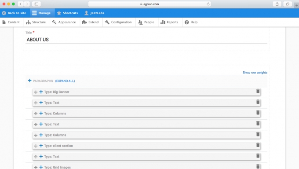
Task: Click the Safari address bar showing agnian.com
Action: point(149,4)
